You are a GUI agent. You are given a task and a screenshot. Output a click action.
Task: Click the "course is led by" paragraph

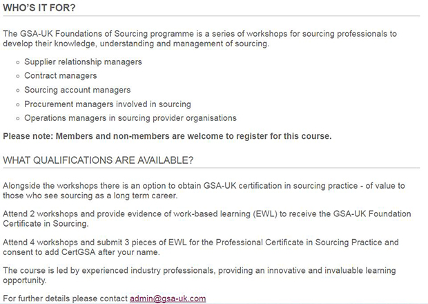pyautogui.click(x=200, y=275)
